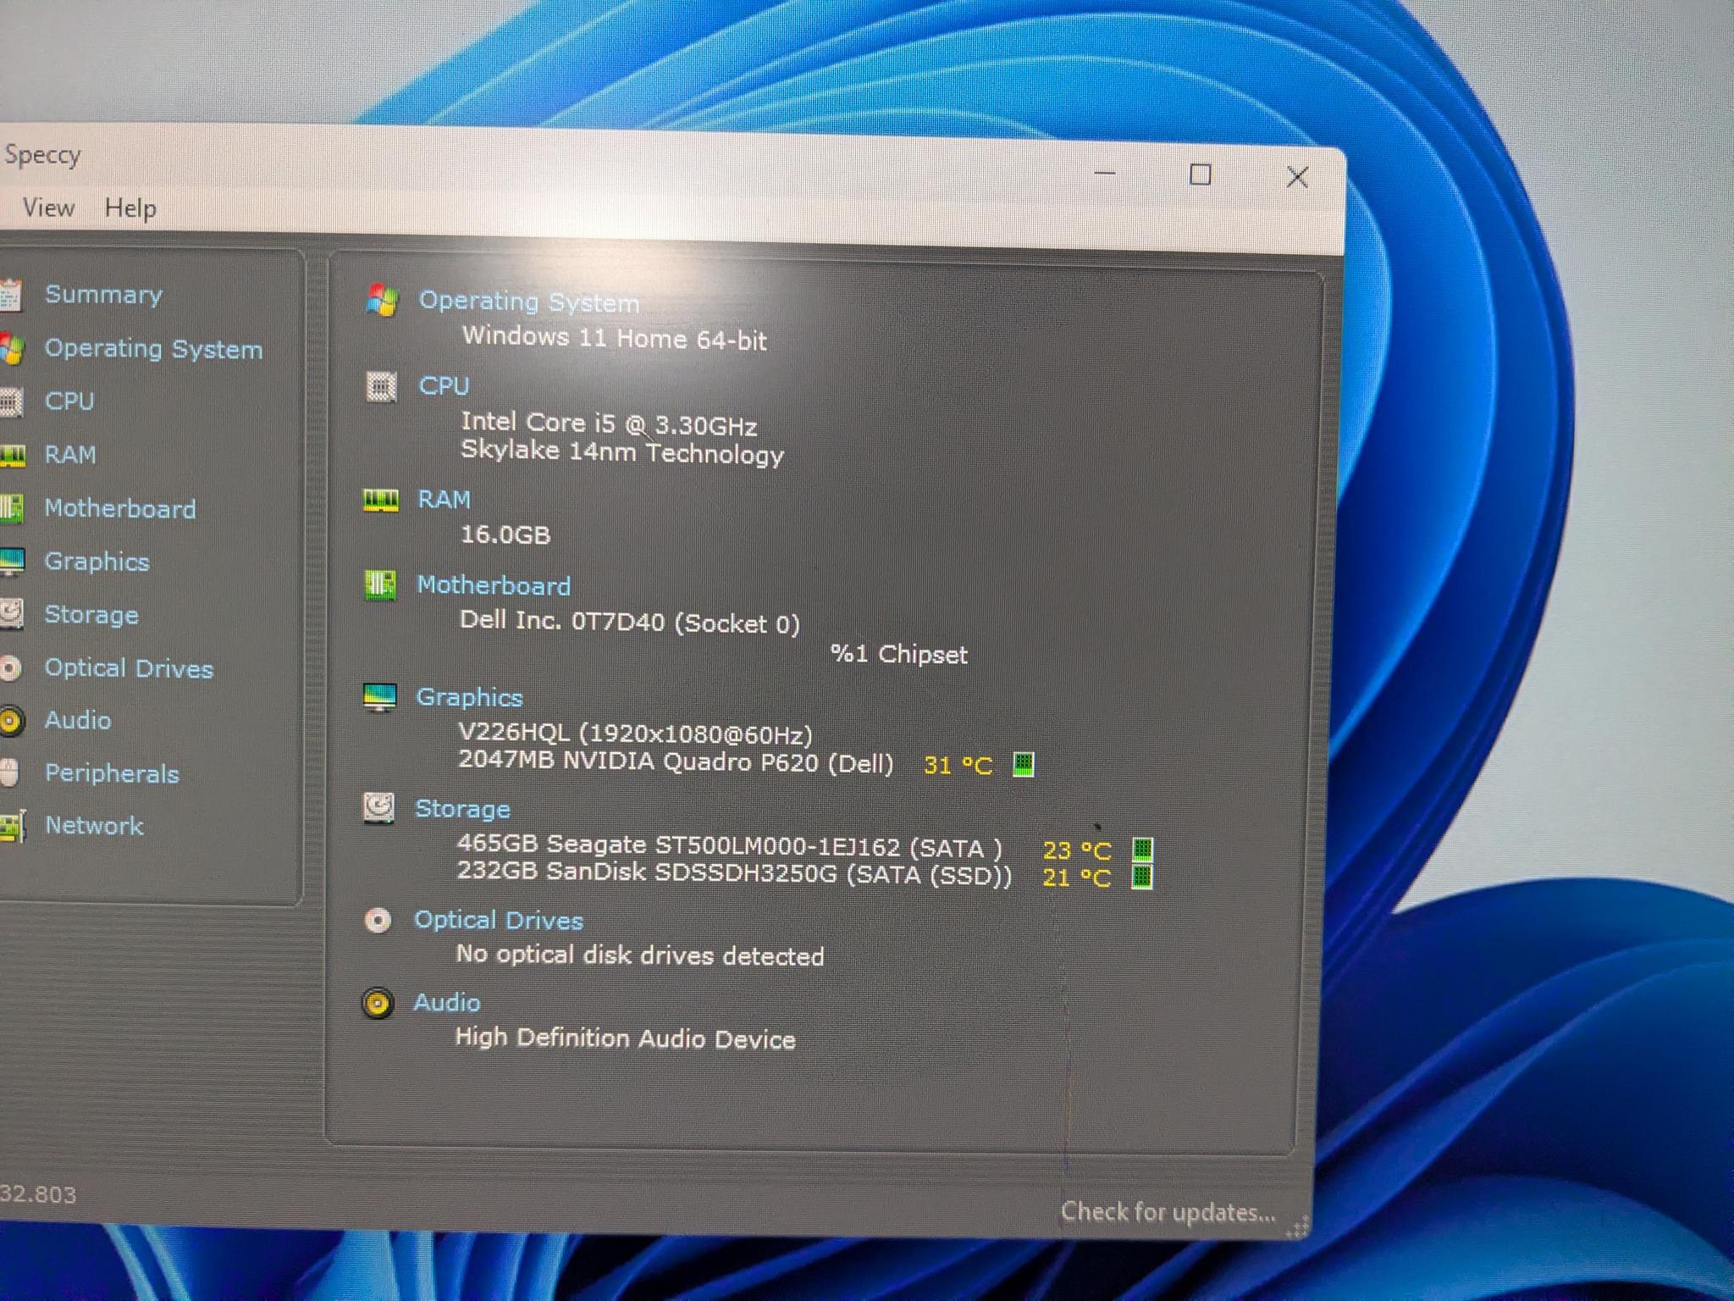Click the Check for updates link

coord(1168,1212)
